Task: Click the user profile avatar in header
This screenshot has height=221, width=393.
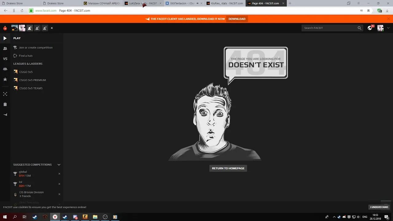Action: (380, 28)
